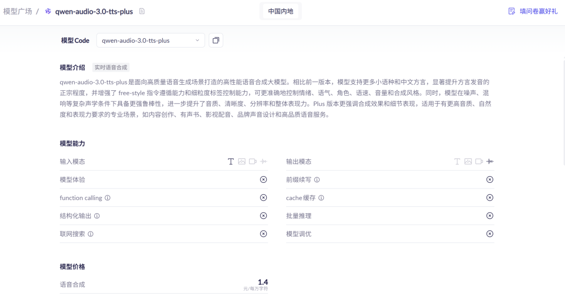Image resolution: width=565 pixels, height=302 pixels.
Task: Click the info icon beside 前缀续写
Action: coord(317,180)
